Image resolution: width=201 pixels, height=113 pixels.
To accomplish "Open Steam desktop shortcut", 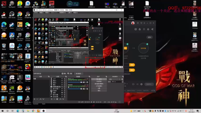I will click(12, 26).
